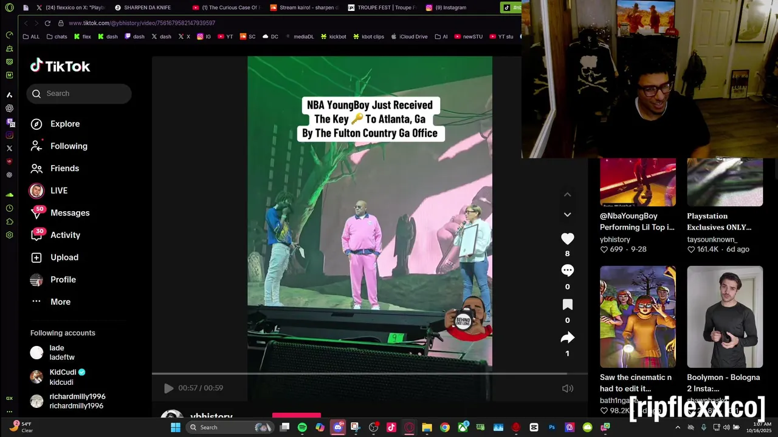Open Spotify from the taskbar

pyautogui.click(x=302, y=427)
